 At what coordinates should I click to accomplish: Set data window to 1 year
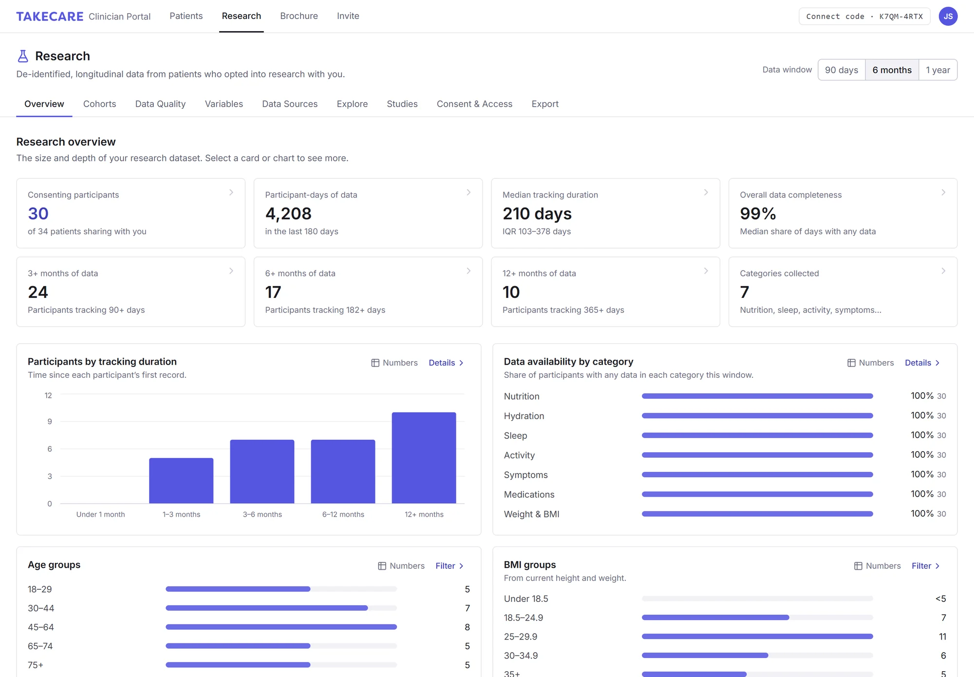tap(938, 70)
